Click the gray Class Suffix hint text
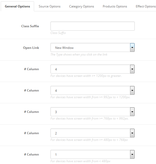156x164 pixels. [x=58, y=33]
